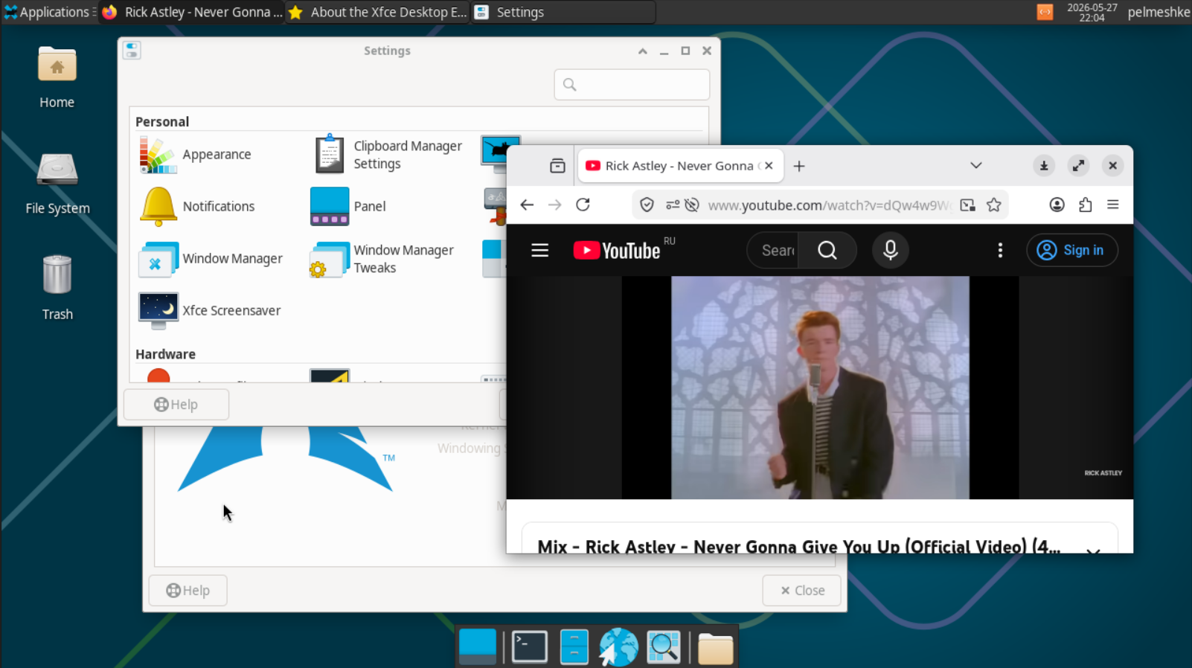Open the pelmeshke user menu
Screen dimensions: 1192x668
[1159, 12]
